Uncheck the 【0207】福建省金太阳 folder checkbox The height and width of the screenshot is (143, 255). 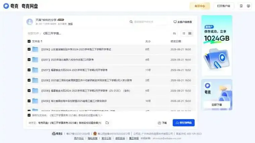coord(29,70)
